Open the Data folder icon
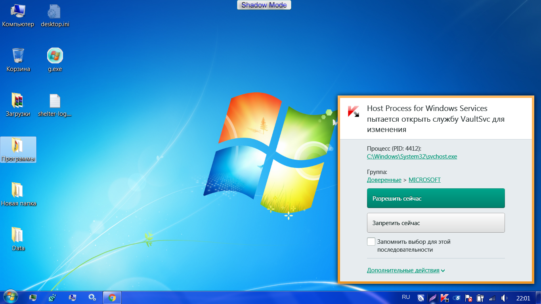Screen dimensions: 541x304 point(18,239)
